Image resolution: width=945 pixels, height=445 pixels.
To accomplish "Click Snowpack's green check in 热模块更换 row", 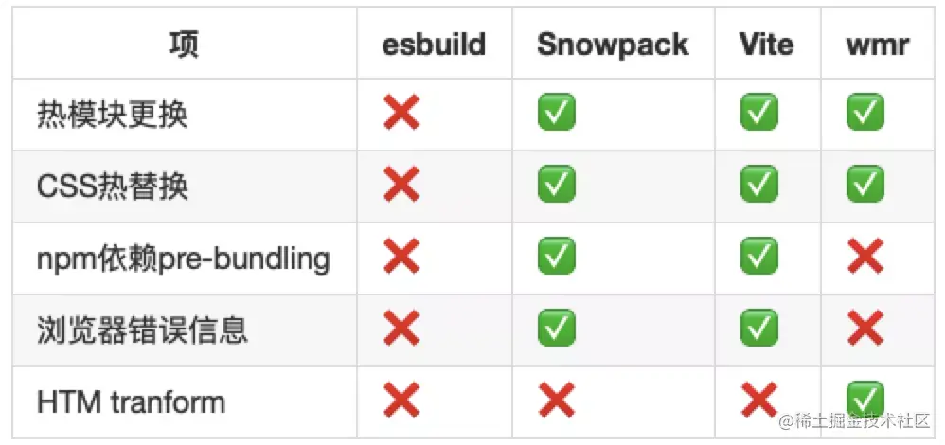I will 556,112.
